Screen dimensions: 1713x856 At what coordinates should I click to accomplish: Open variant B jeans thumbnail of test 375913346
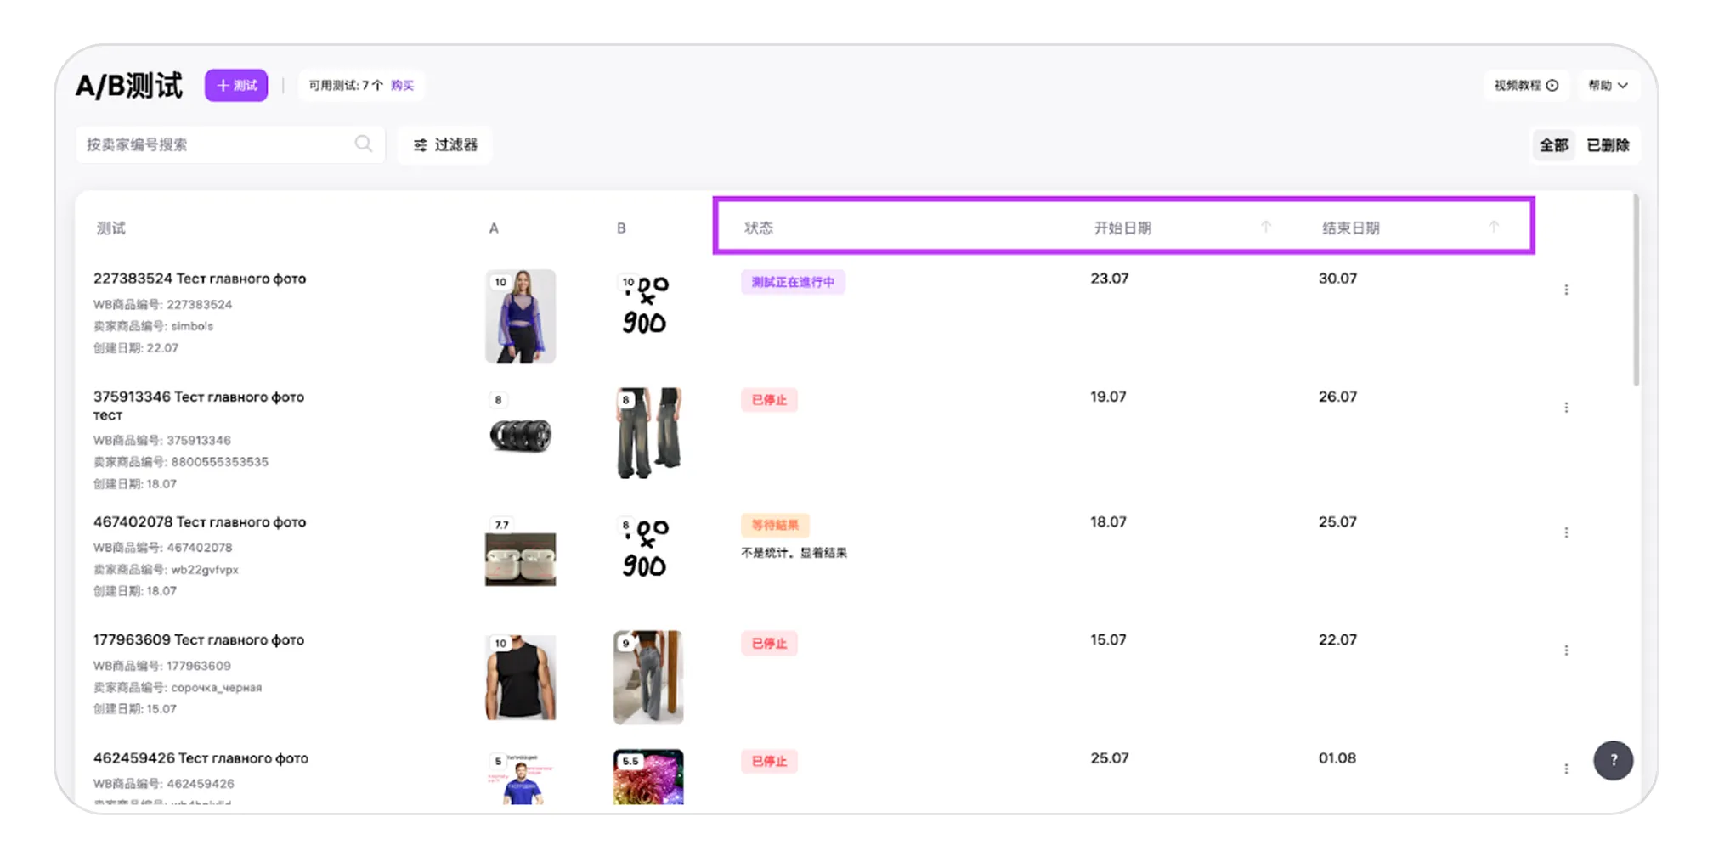648,433
